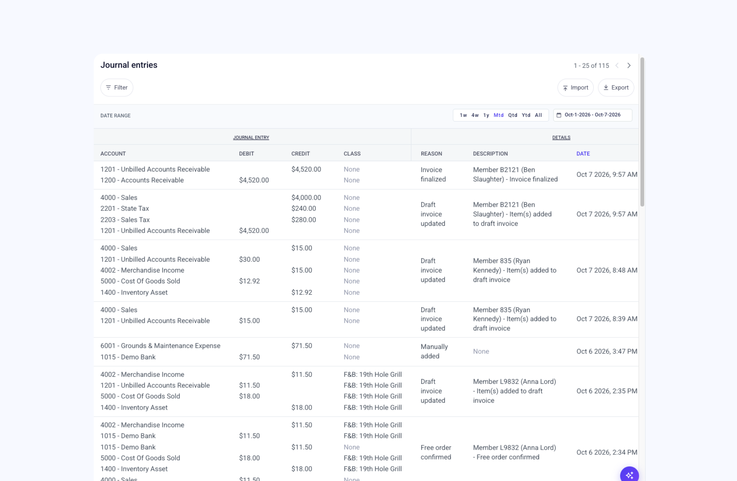Click the DETAILS header link
The height and width of the screenshot is (481, 737).
[561, 138]
